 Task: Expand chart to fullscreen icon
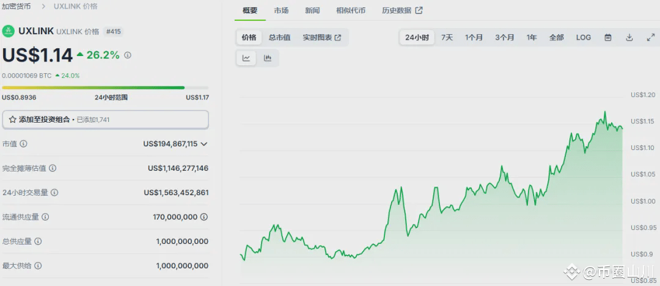click(x=650, y=37)
